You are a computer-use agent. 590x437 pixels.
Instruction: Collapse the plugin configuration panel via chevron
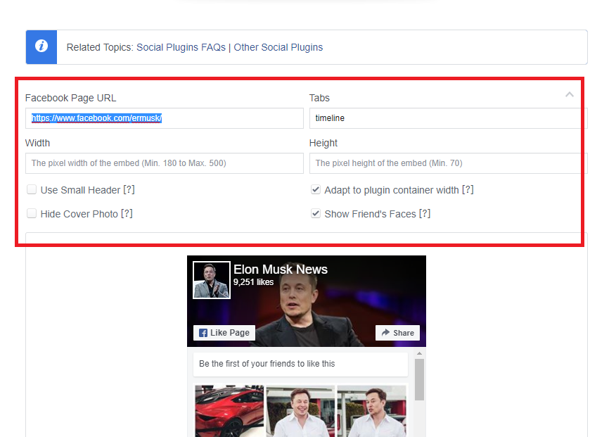coord(570,94)
